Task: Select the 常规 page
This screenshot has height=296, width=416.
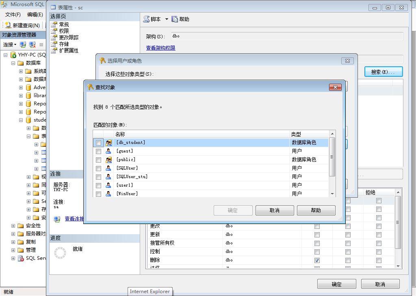Action: point(64,24)
